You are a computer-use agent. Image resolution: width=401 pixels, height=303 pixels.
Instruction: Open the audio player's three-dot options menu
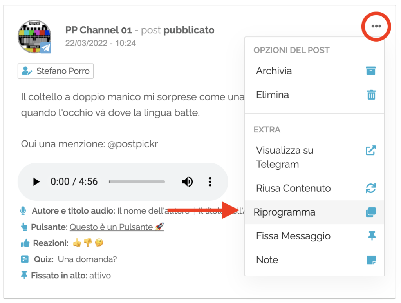tap(210, 181)
